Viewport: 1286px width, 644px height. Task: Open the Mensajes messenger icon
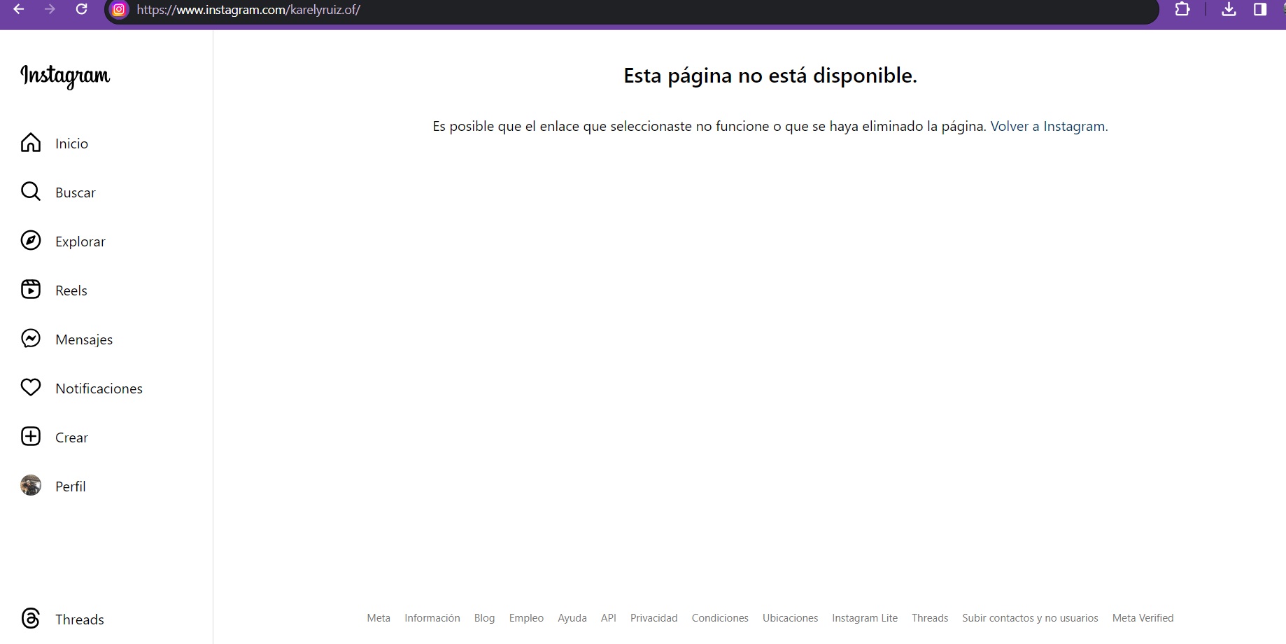(x=31, y=339)
